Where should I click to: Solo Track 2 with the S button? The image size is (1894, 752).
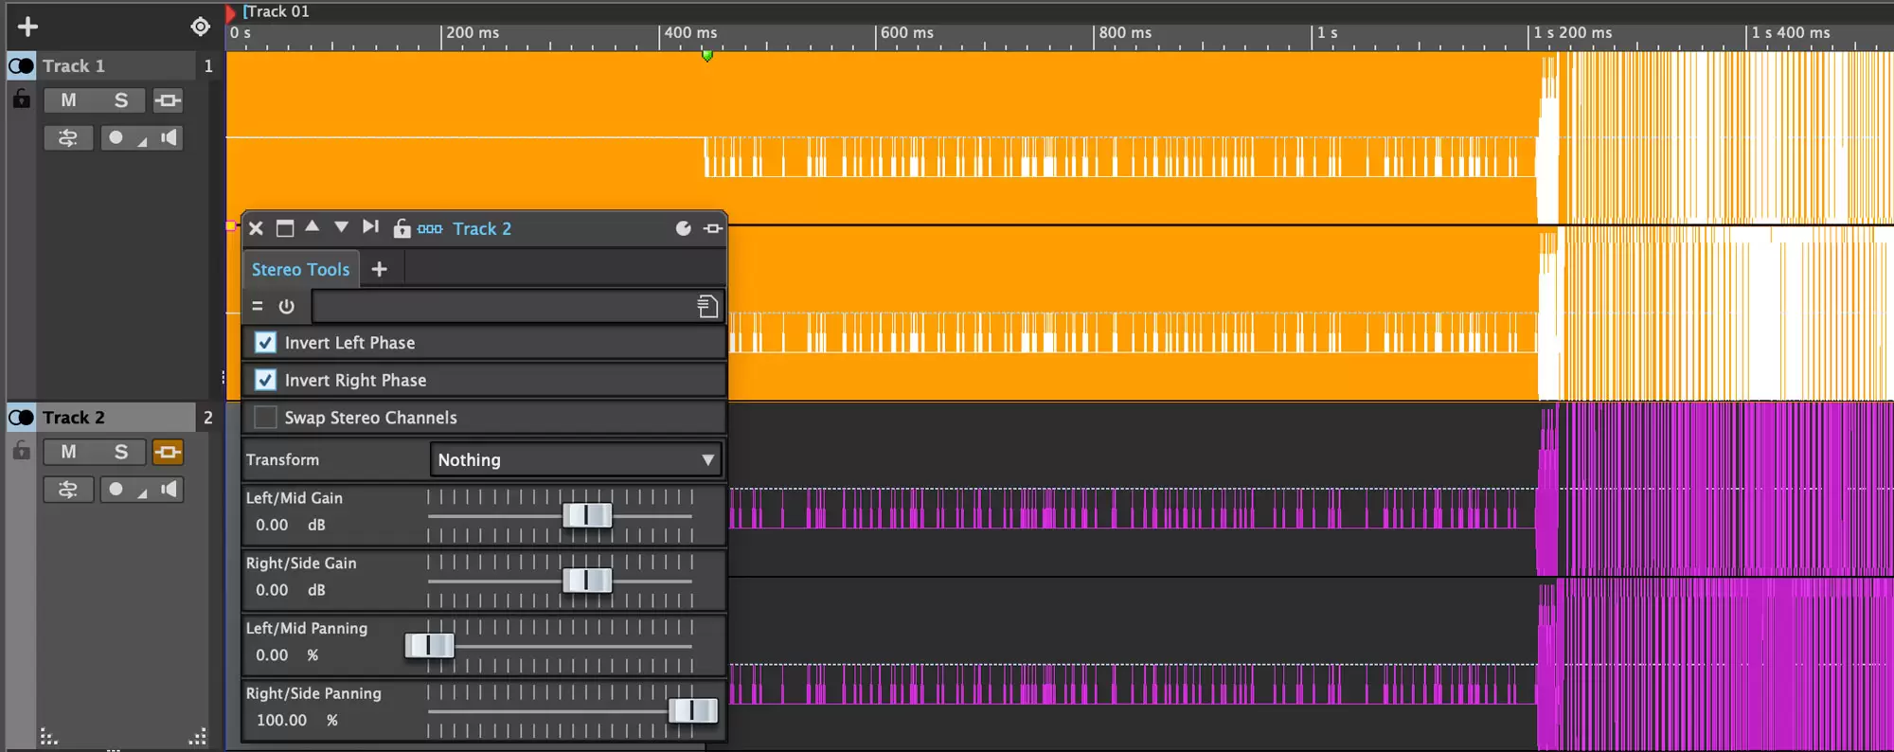[120, 452]
